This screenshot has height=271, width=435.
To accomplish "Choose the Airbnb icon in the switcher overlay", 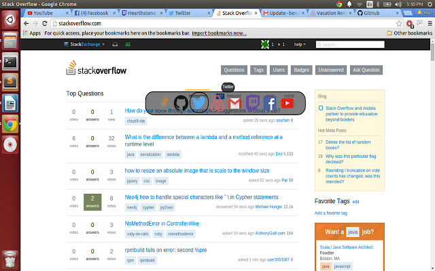I will click(x=217, y=103).
